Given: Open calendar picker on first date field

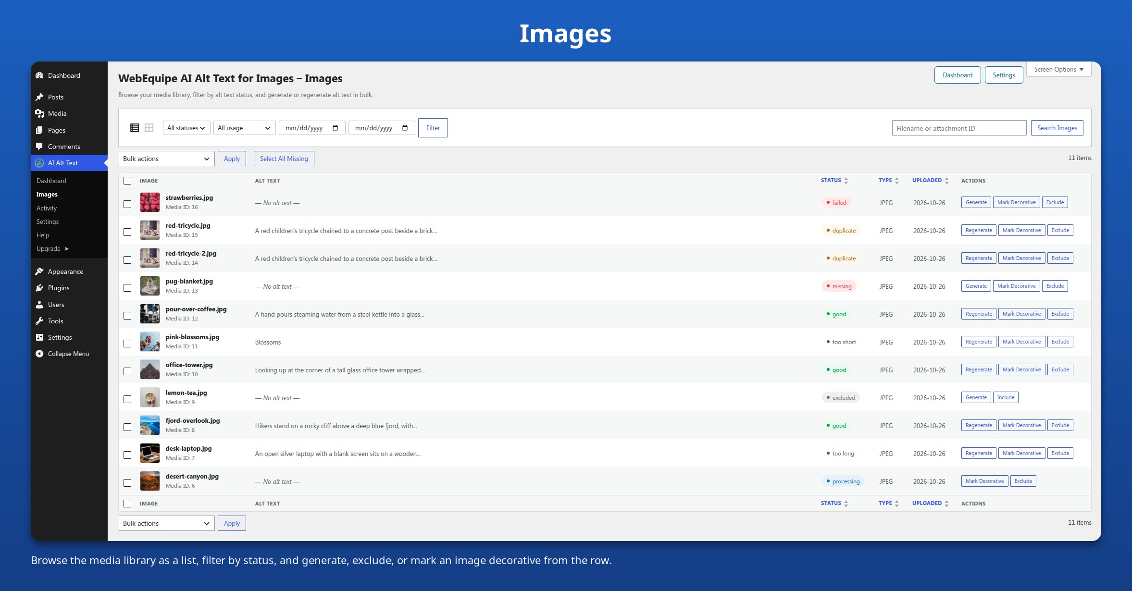Looking at the screenshot, I should [336, 128].
